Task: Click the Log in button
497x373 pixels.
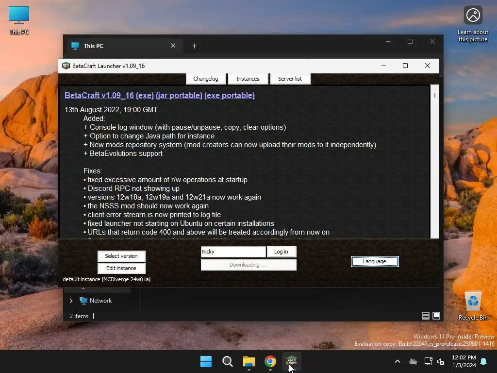Action: 281,252
